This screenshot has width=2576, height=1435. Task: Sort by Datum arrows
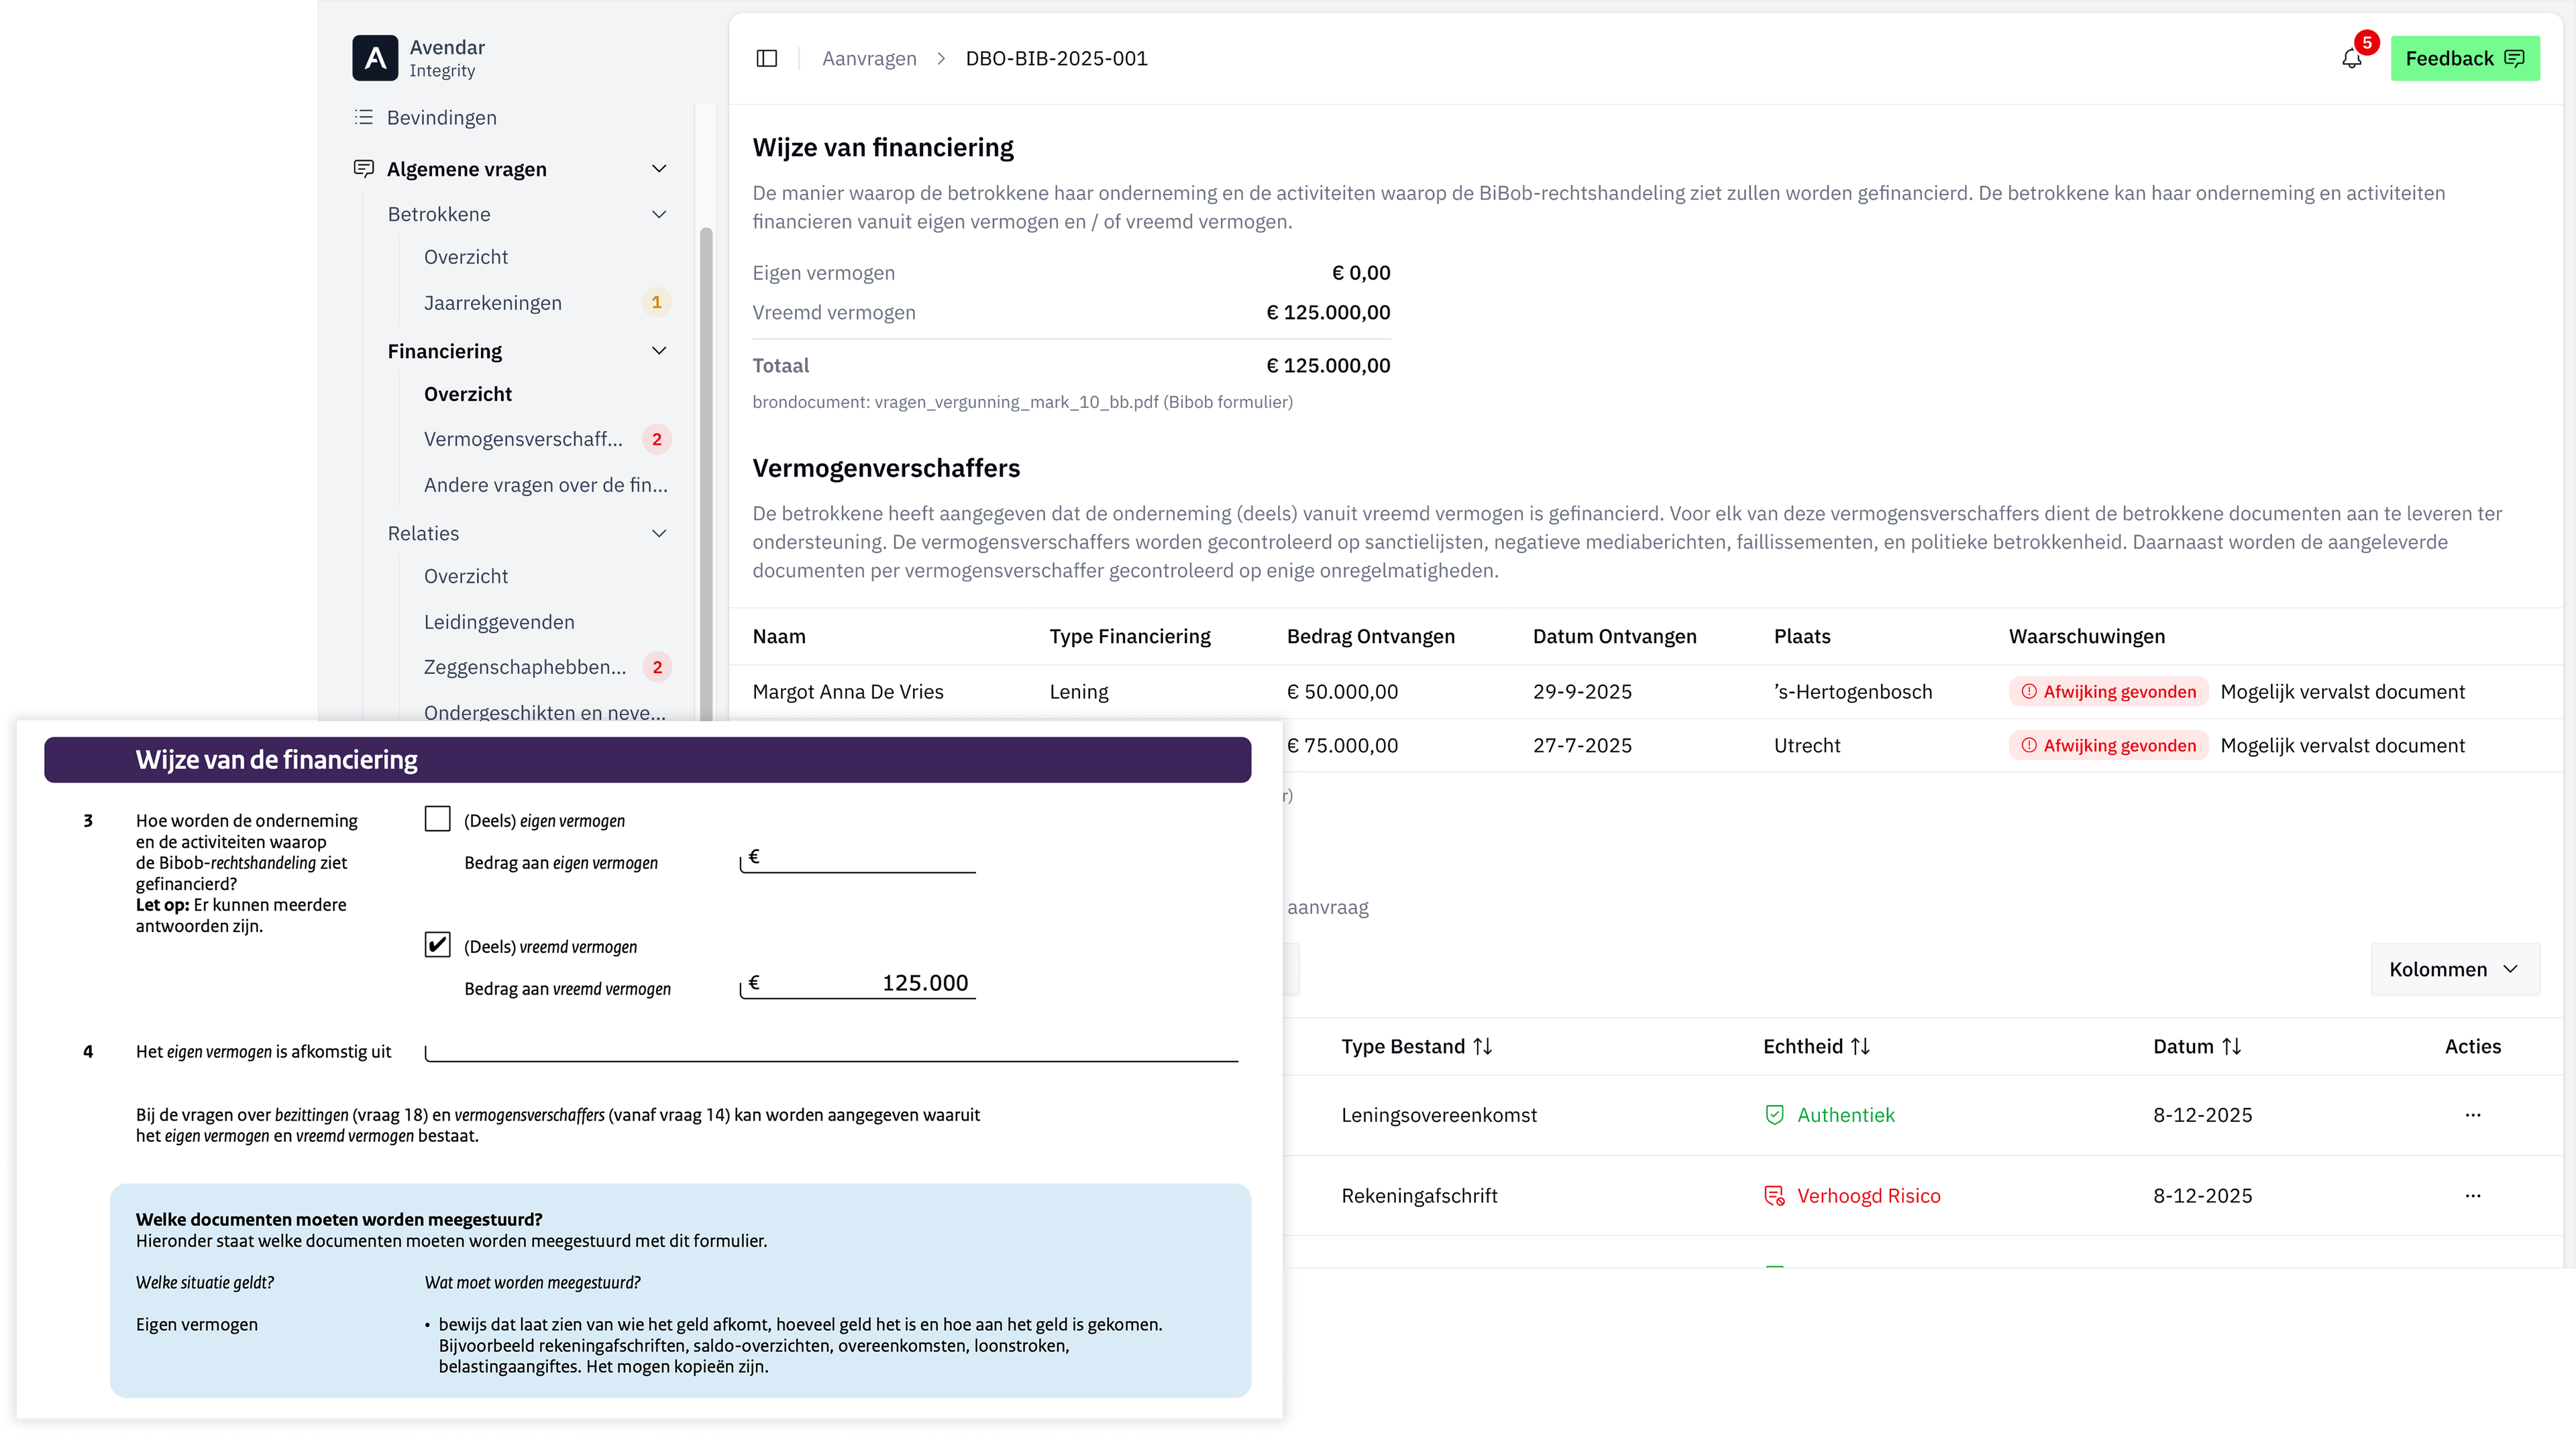tap(2232, 1046)
